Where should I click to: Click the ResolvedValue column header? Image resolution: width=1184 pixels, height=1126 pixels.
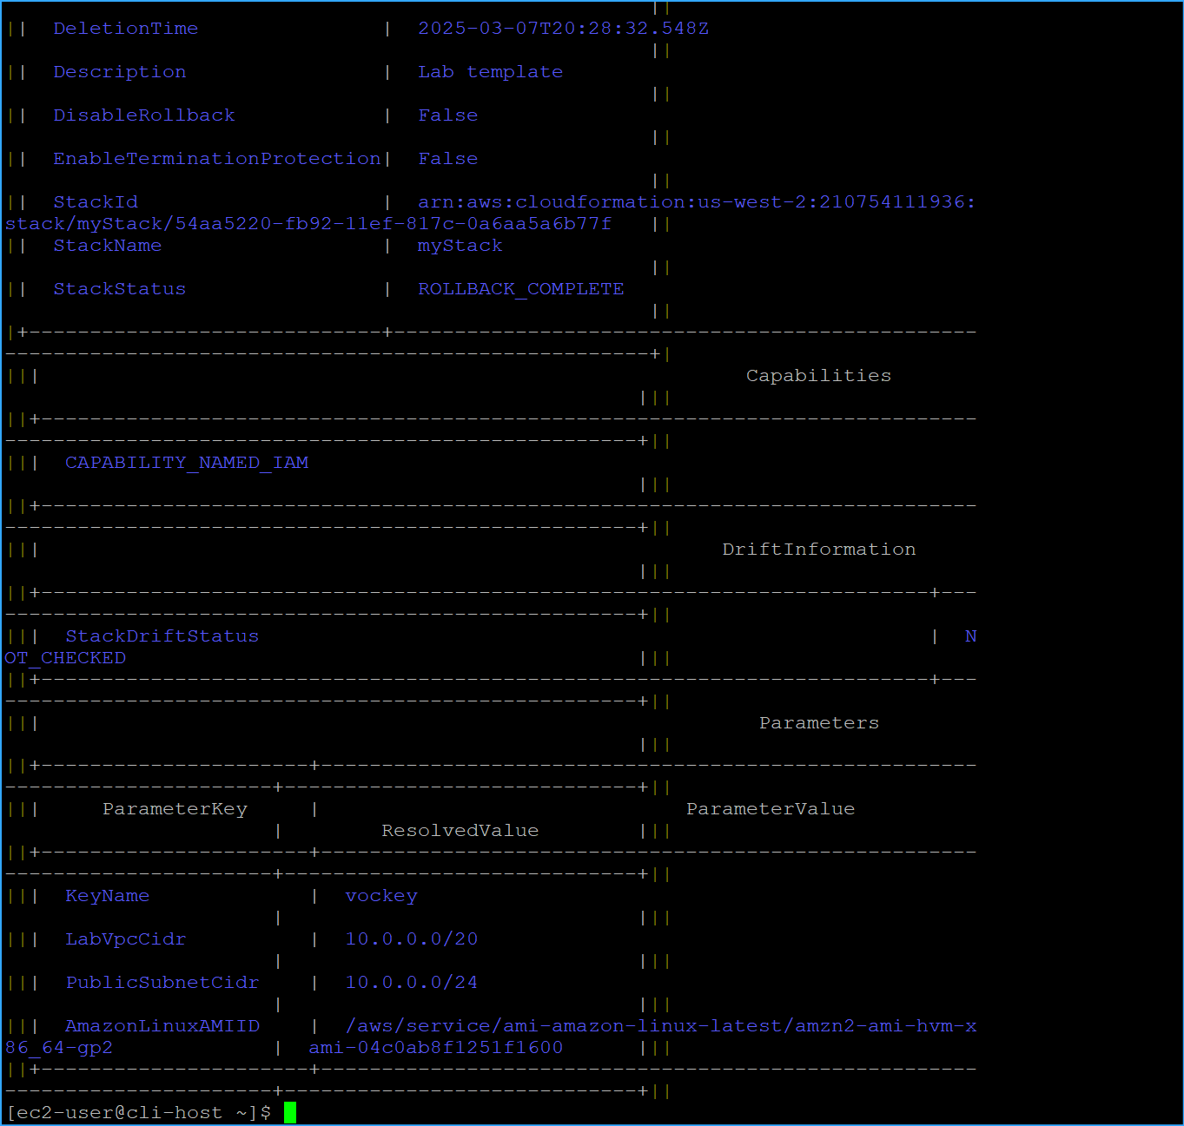click(x=459, y=830)
